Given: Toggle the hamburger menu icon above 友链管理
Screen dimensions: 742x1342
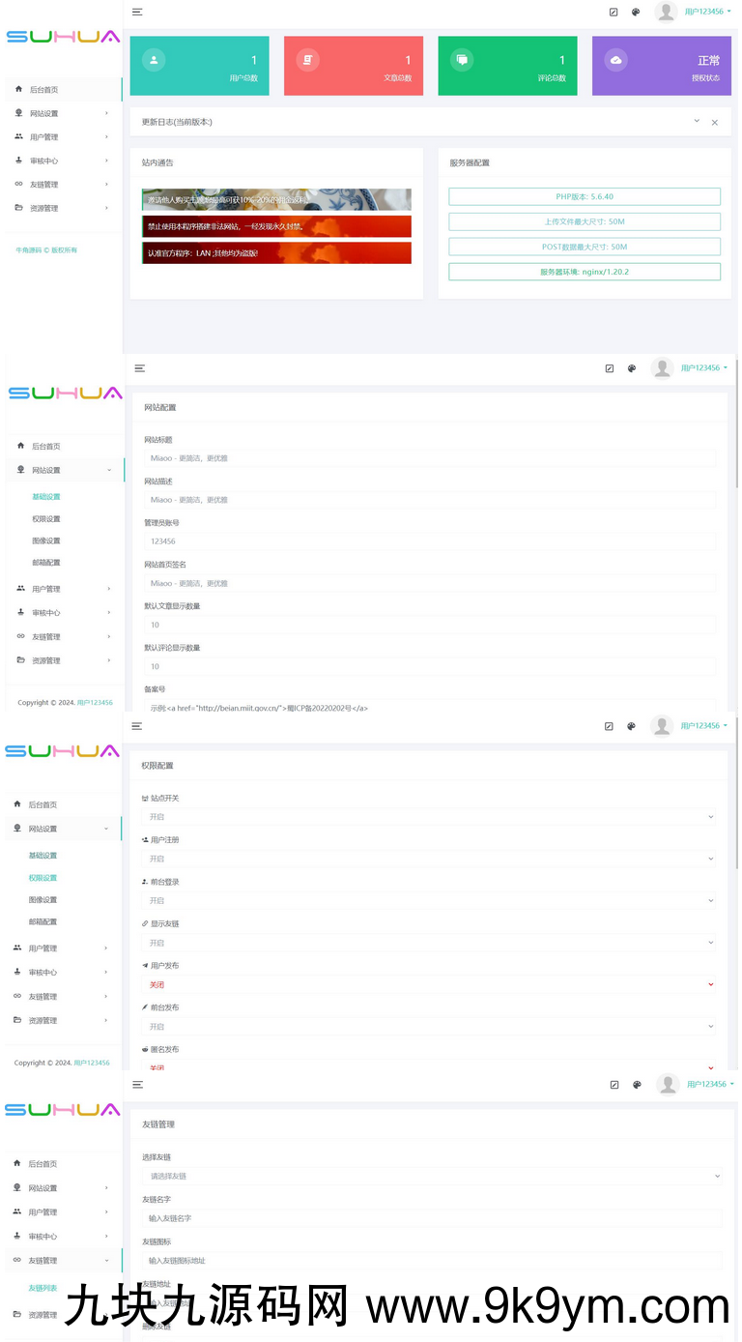Looking at the screenshot, I should [x=138, y=1085].
